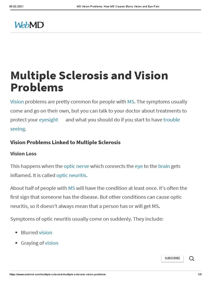
Task: Click the date '05.02.2021' in the header
Action: coord(16,6)
